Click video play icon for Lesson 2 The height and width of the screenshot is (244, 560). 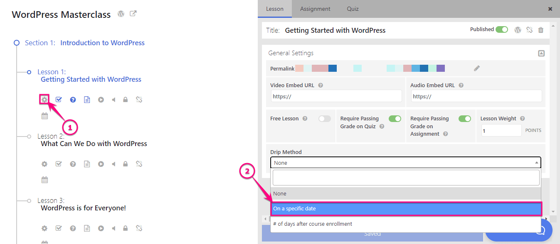pyautogui.click(x=101, y=164)
